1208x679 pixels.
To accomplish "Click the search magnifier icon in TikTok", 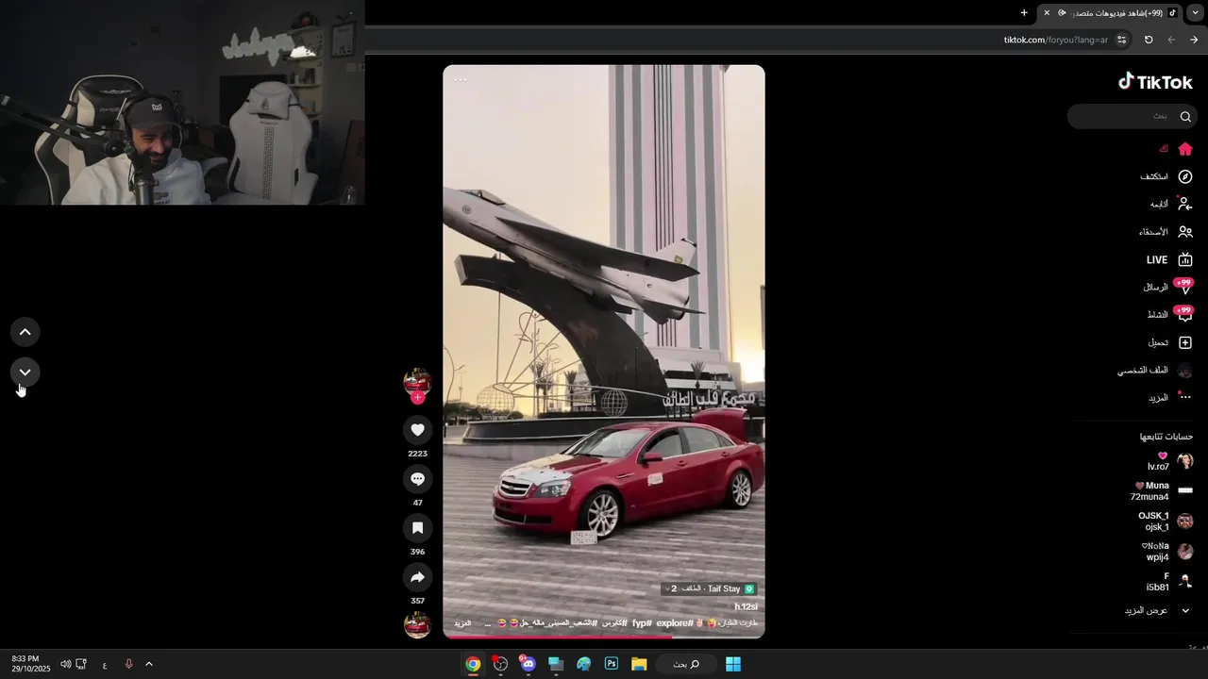I will (1185, 116).
